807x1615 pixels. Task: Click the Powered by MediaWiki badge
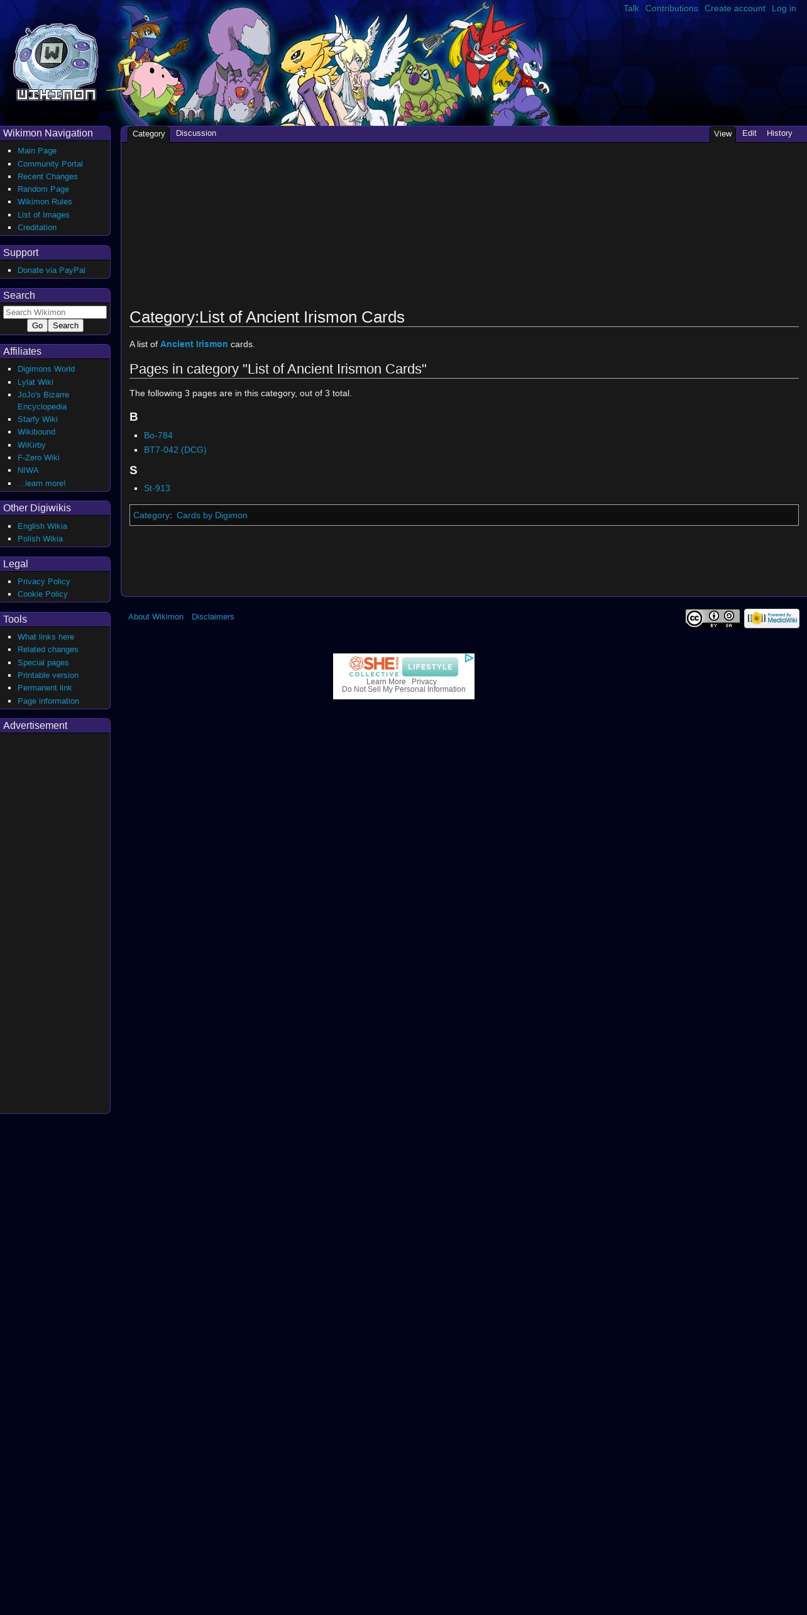(x=772, y=619)
